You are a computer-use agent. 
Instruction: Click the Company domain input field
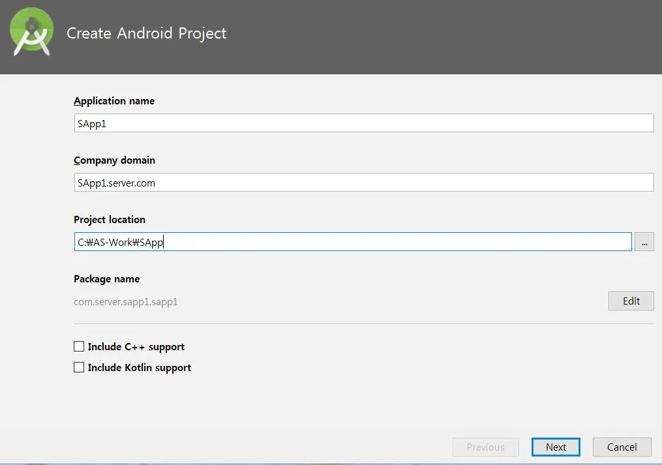(364, 183)
